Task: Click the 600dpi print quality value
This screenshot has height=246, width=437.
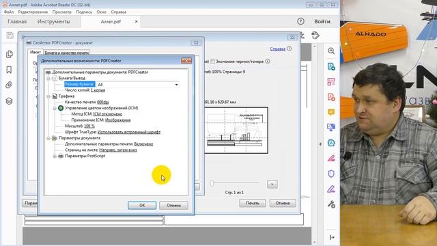Action: point(103,102)
